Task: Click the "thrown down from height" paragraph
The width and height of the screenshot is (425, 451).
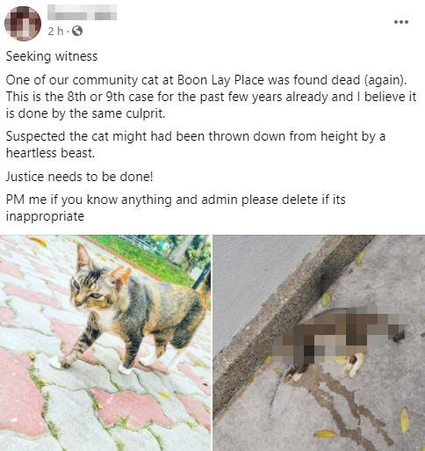Action: (x=196, y=144)
